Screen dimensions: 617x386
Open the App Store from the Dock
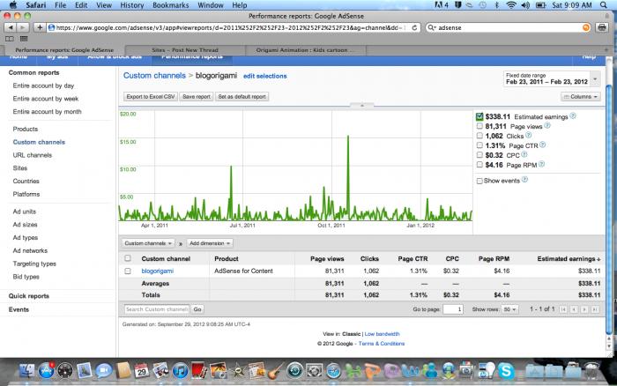tap(46, 371)
